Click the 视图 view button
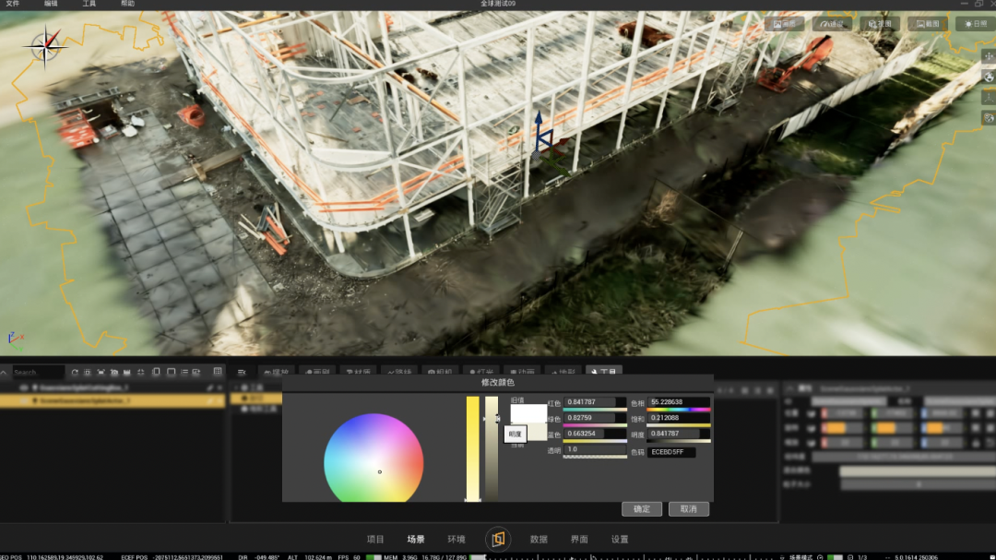Image resolution: width=996 pixels, height=560 pixels. pyautogui.click(x=880, y=24)
